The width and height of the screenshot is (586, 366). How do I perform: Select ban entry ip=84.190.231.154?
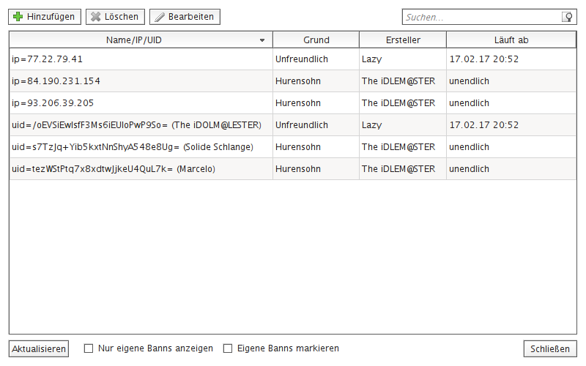point(292,81)
